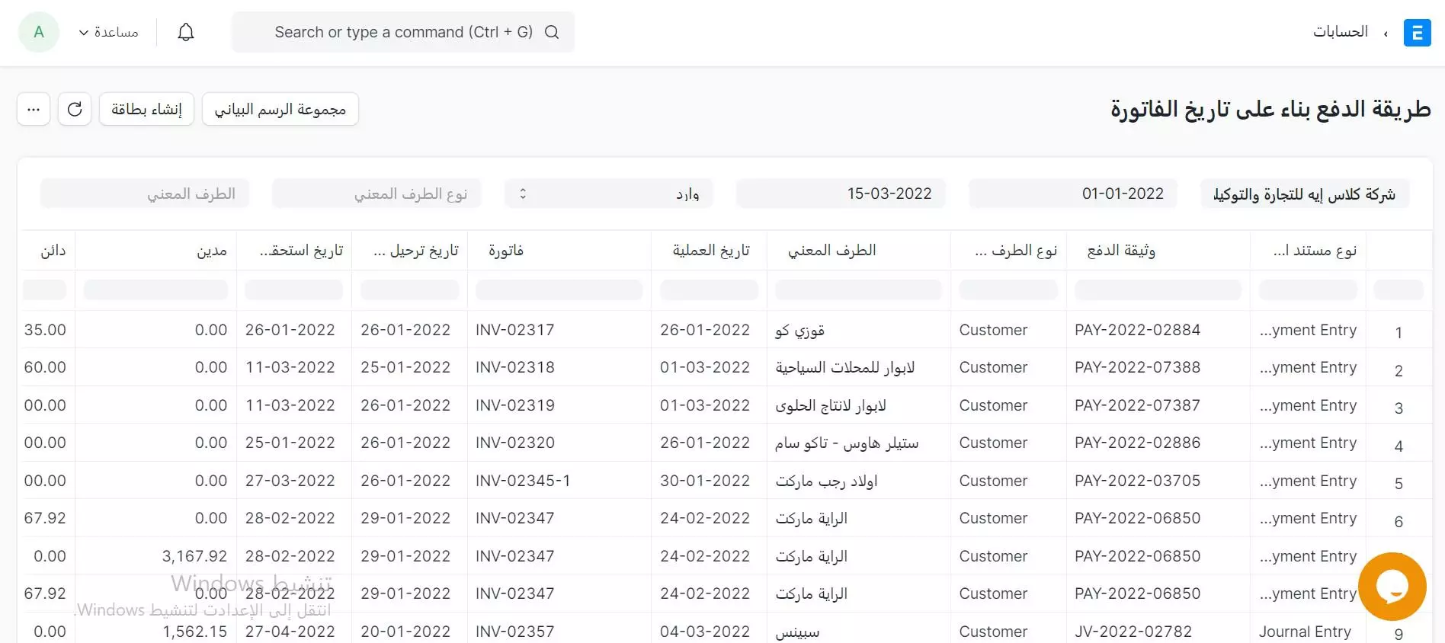Click cell PAY-2022-02886
The height and width of the screenshot is (643, 1445).
click(1138, 443)
